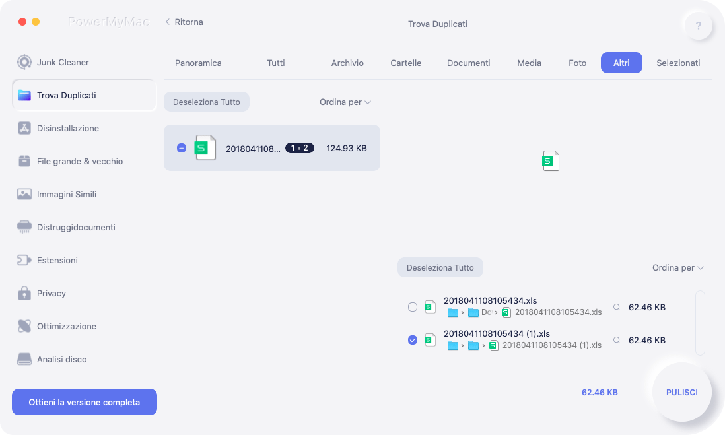The height and width of the screenshot is (435, 725).
Task: Click the spreadsheet icon in the 124.93 KB group
Action: tap(205, 148)
